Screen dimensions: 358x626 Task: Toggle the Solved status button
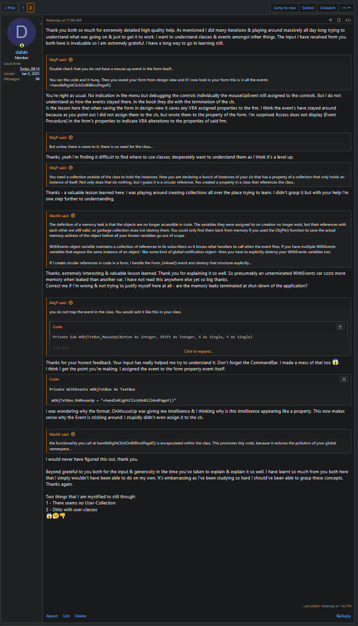308,8
